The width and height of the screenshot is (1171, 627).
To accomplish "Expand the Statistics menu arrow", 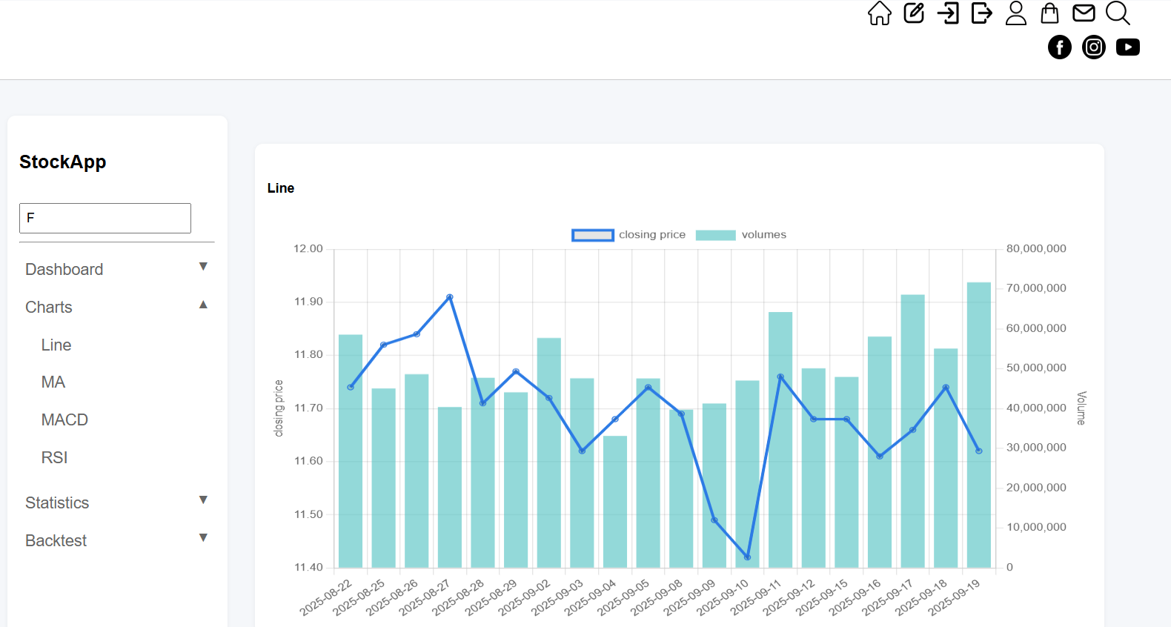I will 203,500.
